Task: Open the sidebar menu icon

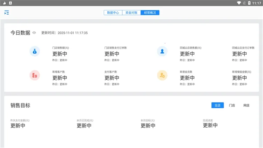Action: click(7, 13)
